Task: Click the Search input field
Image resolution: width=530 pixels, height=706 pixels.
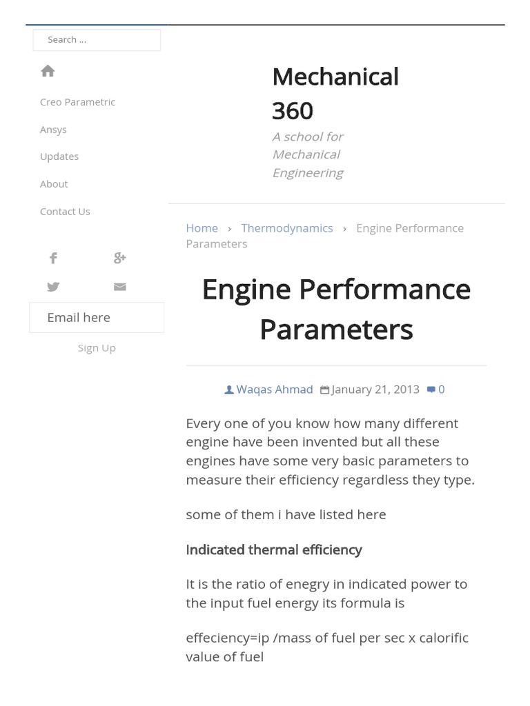Action: pos(97,40)
